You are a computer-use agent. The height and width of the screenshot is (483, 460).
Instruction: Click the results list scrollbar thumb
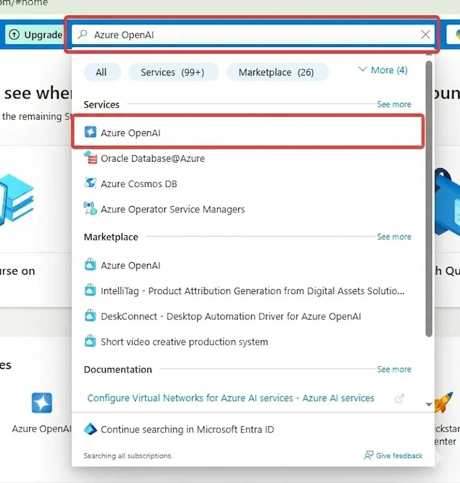(x=428, y=199)
